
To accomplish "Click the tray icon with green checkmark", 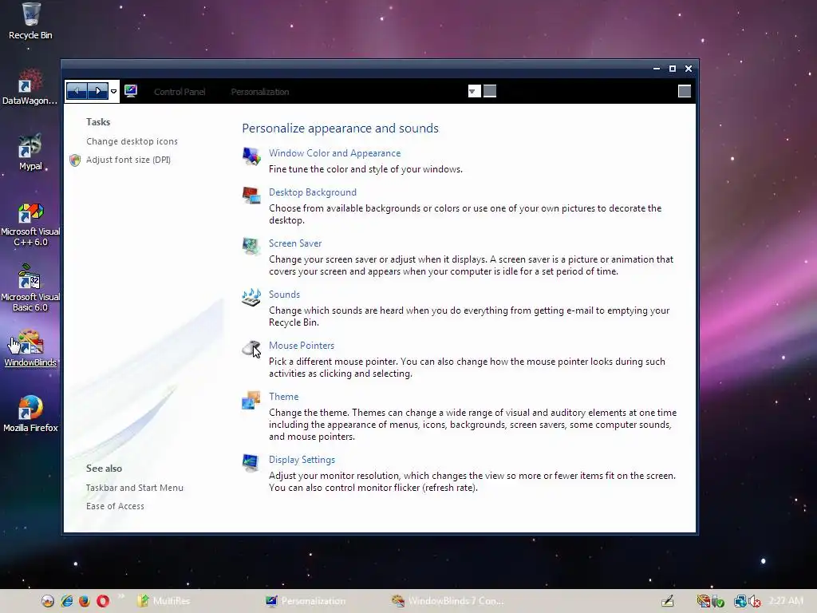I will 717,602.
